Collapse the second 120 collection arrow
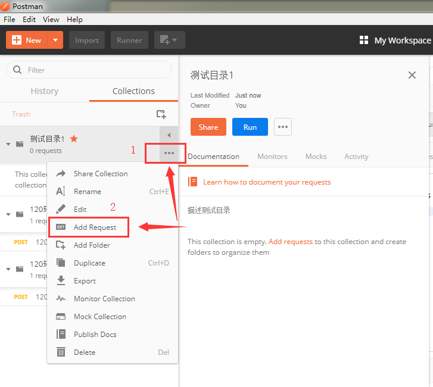Image resolution: width=433 pixels, height=387 pixels. tap(8, 269)
